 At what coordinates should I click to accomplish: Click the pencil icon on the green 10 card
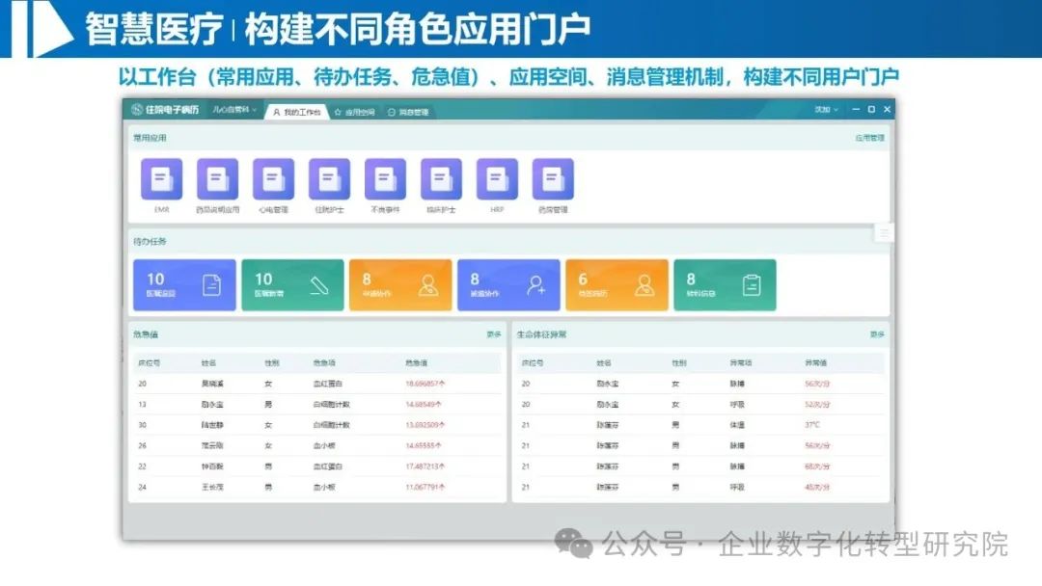click(319, 285)
